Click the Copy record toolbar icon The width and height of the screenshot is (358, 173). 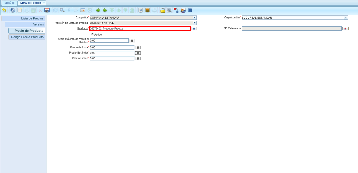(27, 10)
